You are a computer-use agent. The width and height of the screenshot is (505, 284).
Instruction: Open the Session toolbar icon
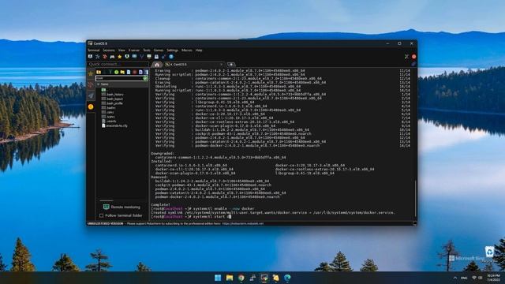pos(90,57)
